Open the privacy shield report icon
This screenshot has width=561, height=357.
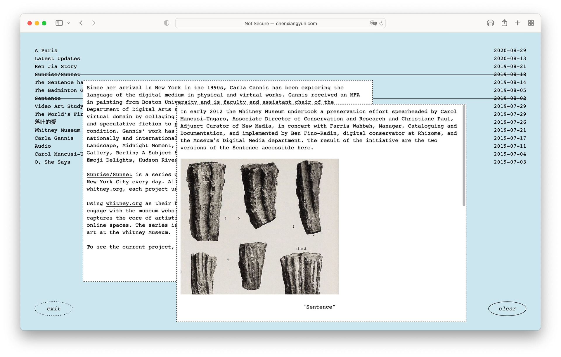(167, 23)
